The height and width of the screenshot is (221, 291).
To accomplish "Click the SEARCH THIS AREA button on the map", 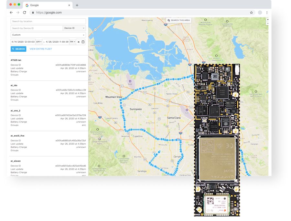I will pyautogui.click(x=179, y=20).
